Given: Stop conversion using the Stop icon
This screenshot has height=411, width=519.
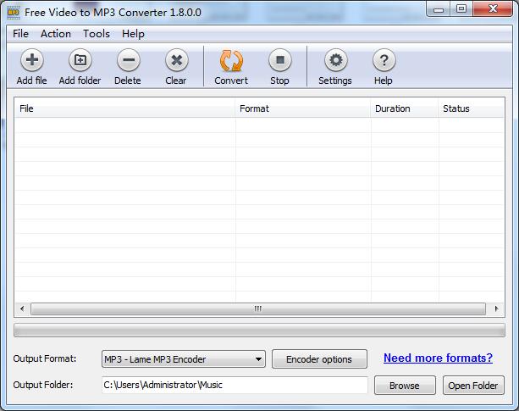Looking at the screenshot, I should click(279, 61).
